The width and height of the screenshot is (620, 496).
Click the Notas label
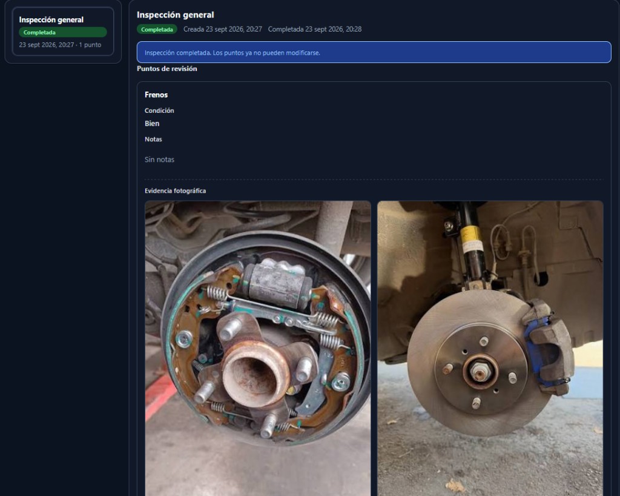click(x=153, y=139)
